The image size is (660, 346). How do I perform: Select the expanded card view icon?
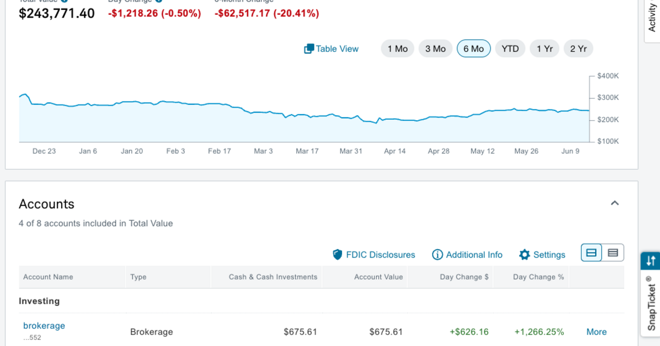[591, 253]
